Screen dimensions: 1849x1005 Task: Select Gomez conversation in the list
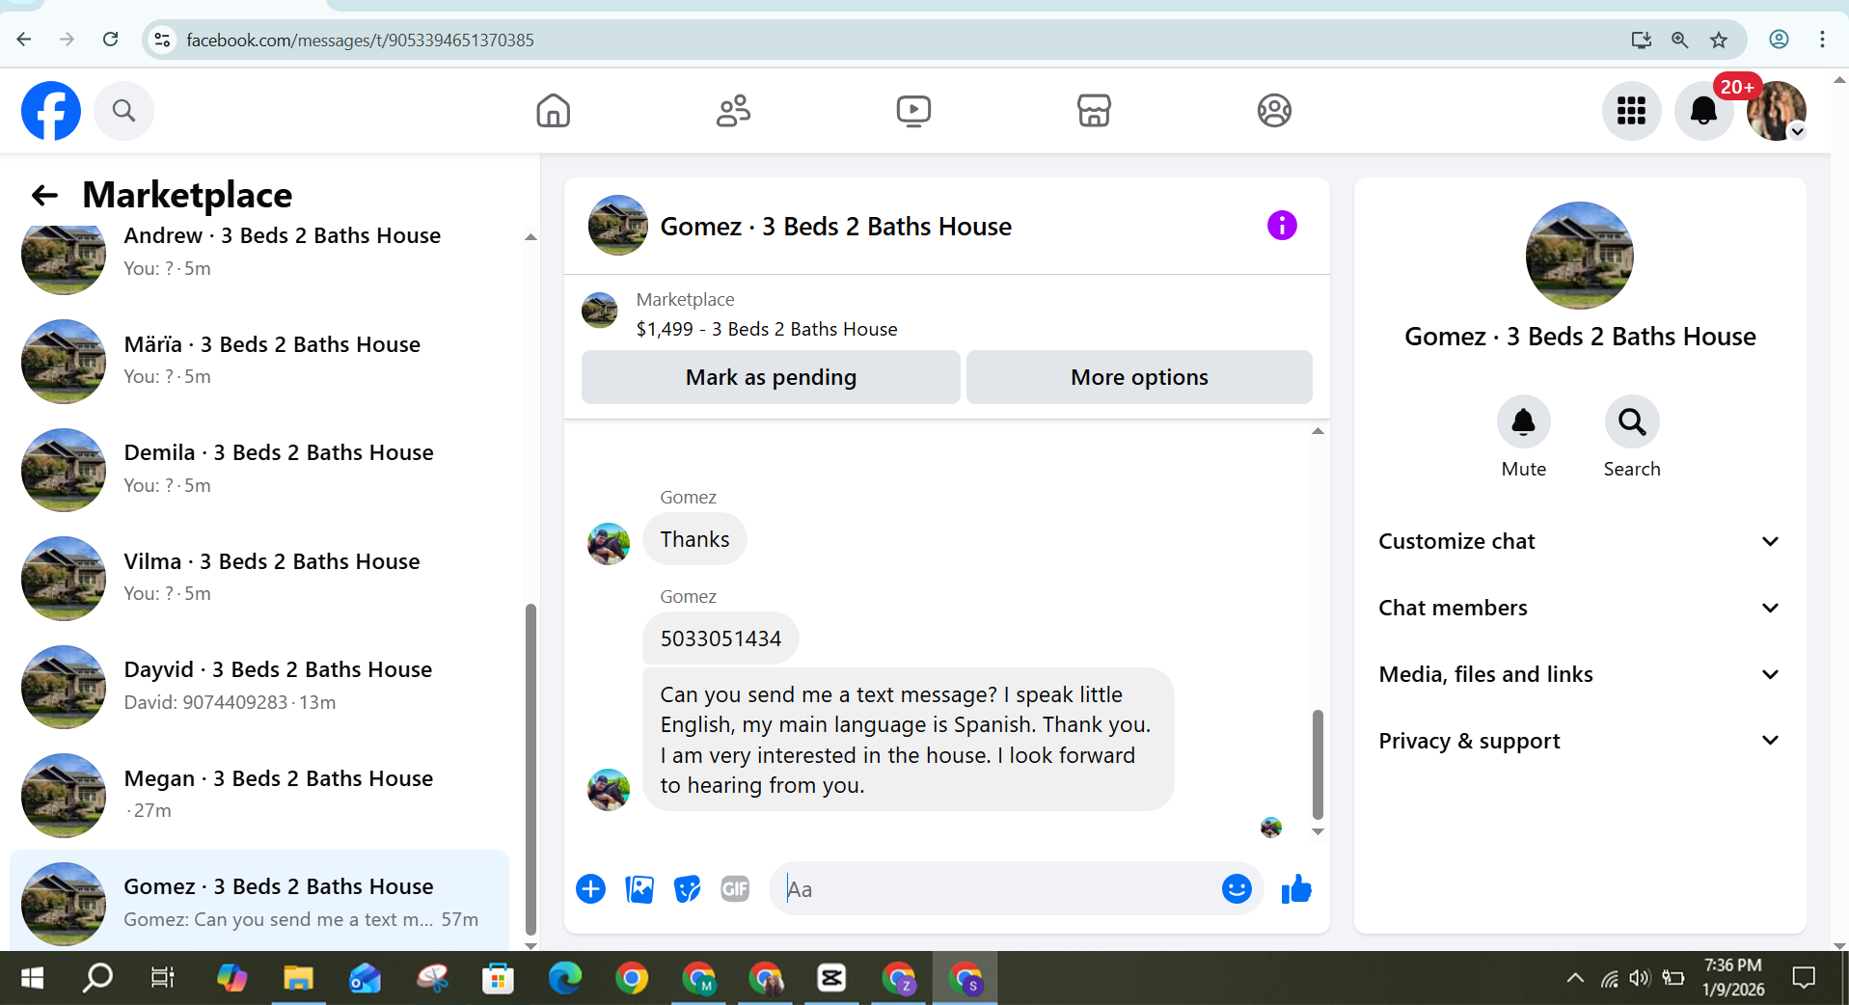click(258, 902)
